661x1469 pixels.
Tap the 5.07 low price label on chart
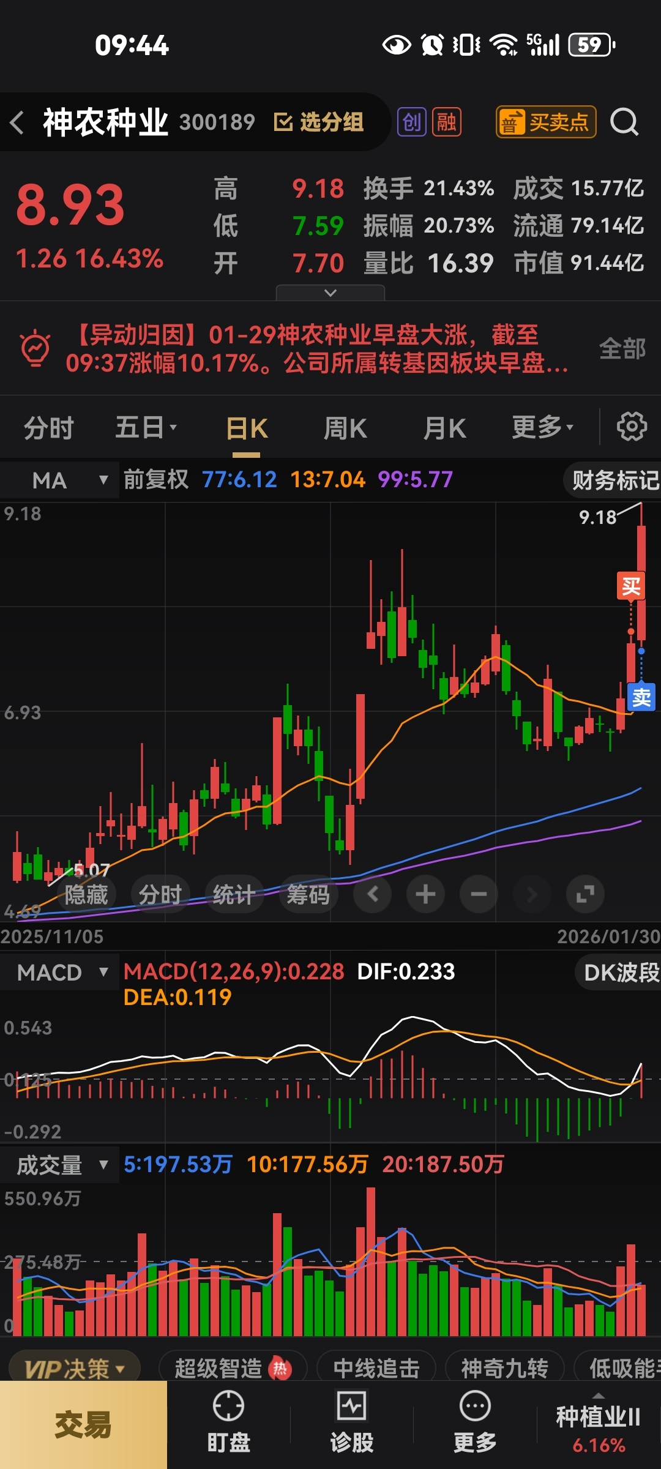coord(91,869)
